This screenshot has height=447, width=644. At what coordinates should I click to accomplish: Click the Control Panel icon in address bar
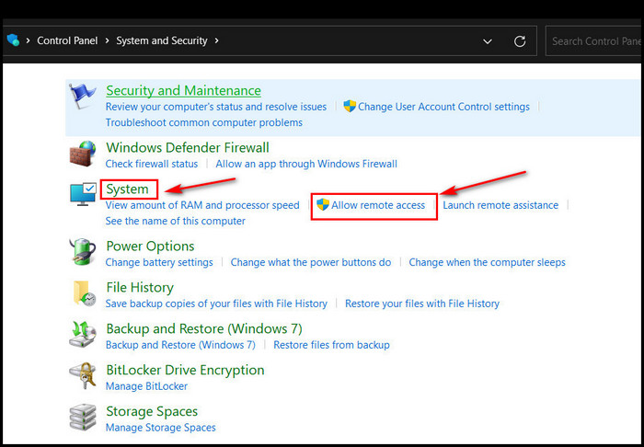pyautogui.click(x=13, y=40)
